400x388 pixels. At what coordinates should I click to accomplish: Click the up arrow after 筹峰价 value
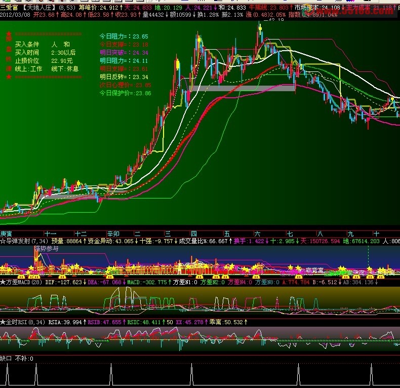coord(121,8)
